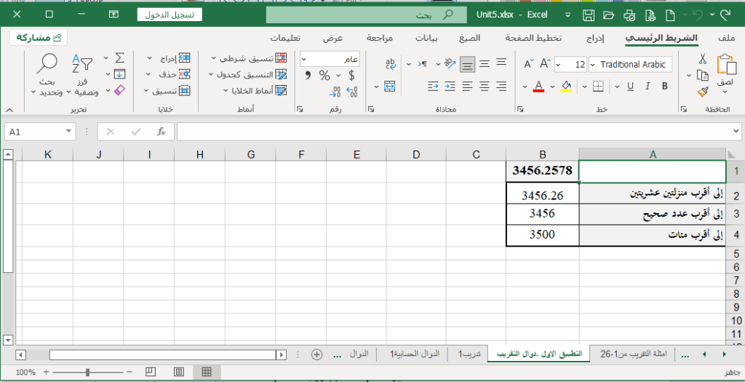Toggle Italic formatting
Screen dimensions: 745x382
tap(647, 87)
